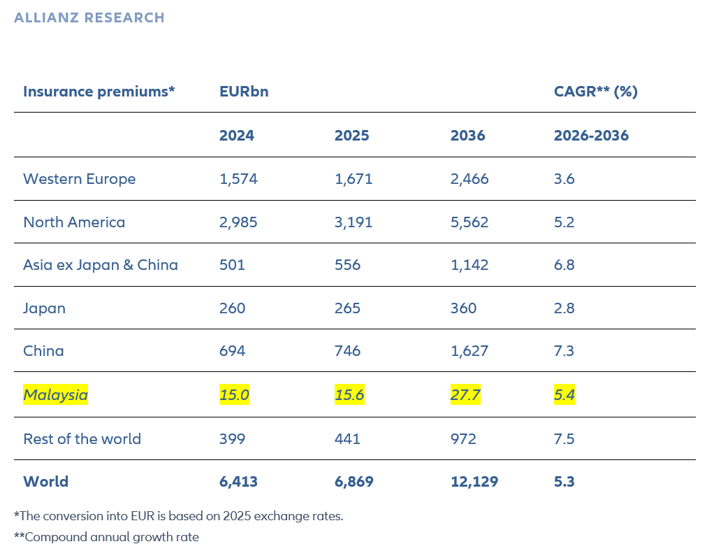The height and width of the screenshot is (558, 714).
Task: Select Western Europe 2024 value 1,574
Action: [x=239, y=179]
